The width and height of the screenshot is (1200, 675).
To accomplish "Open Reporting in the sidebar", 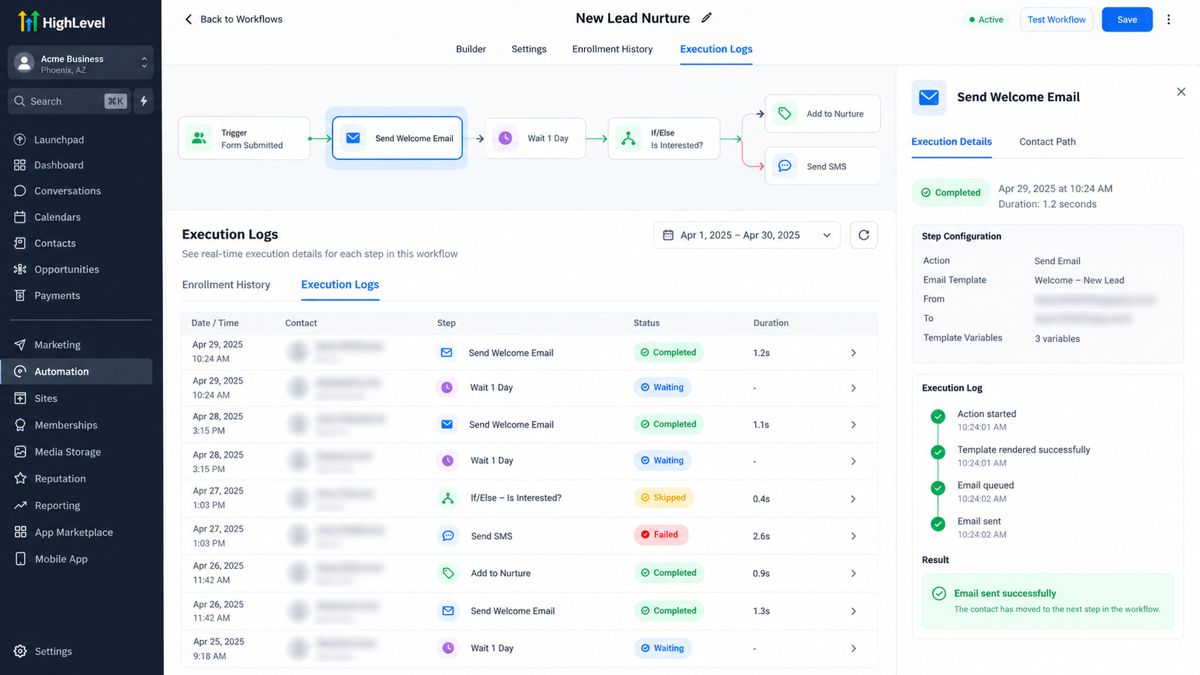I will 57,506.
